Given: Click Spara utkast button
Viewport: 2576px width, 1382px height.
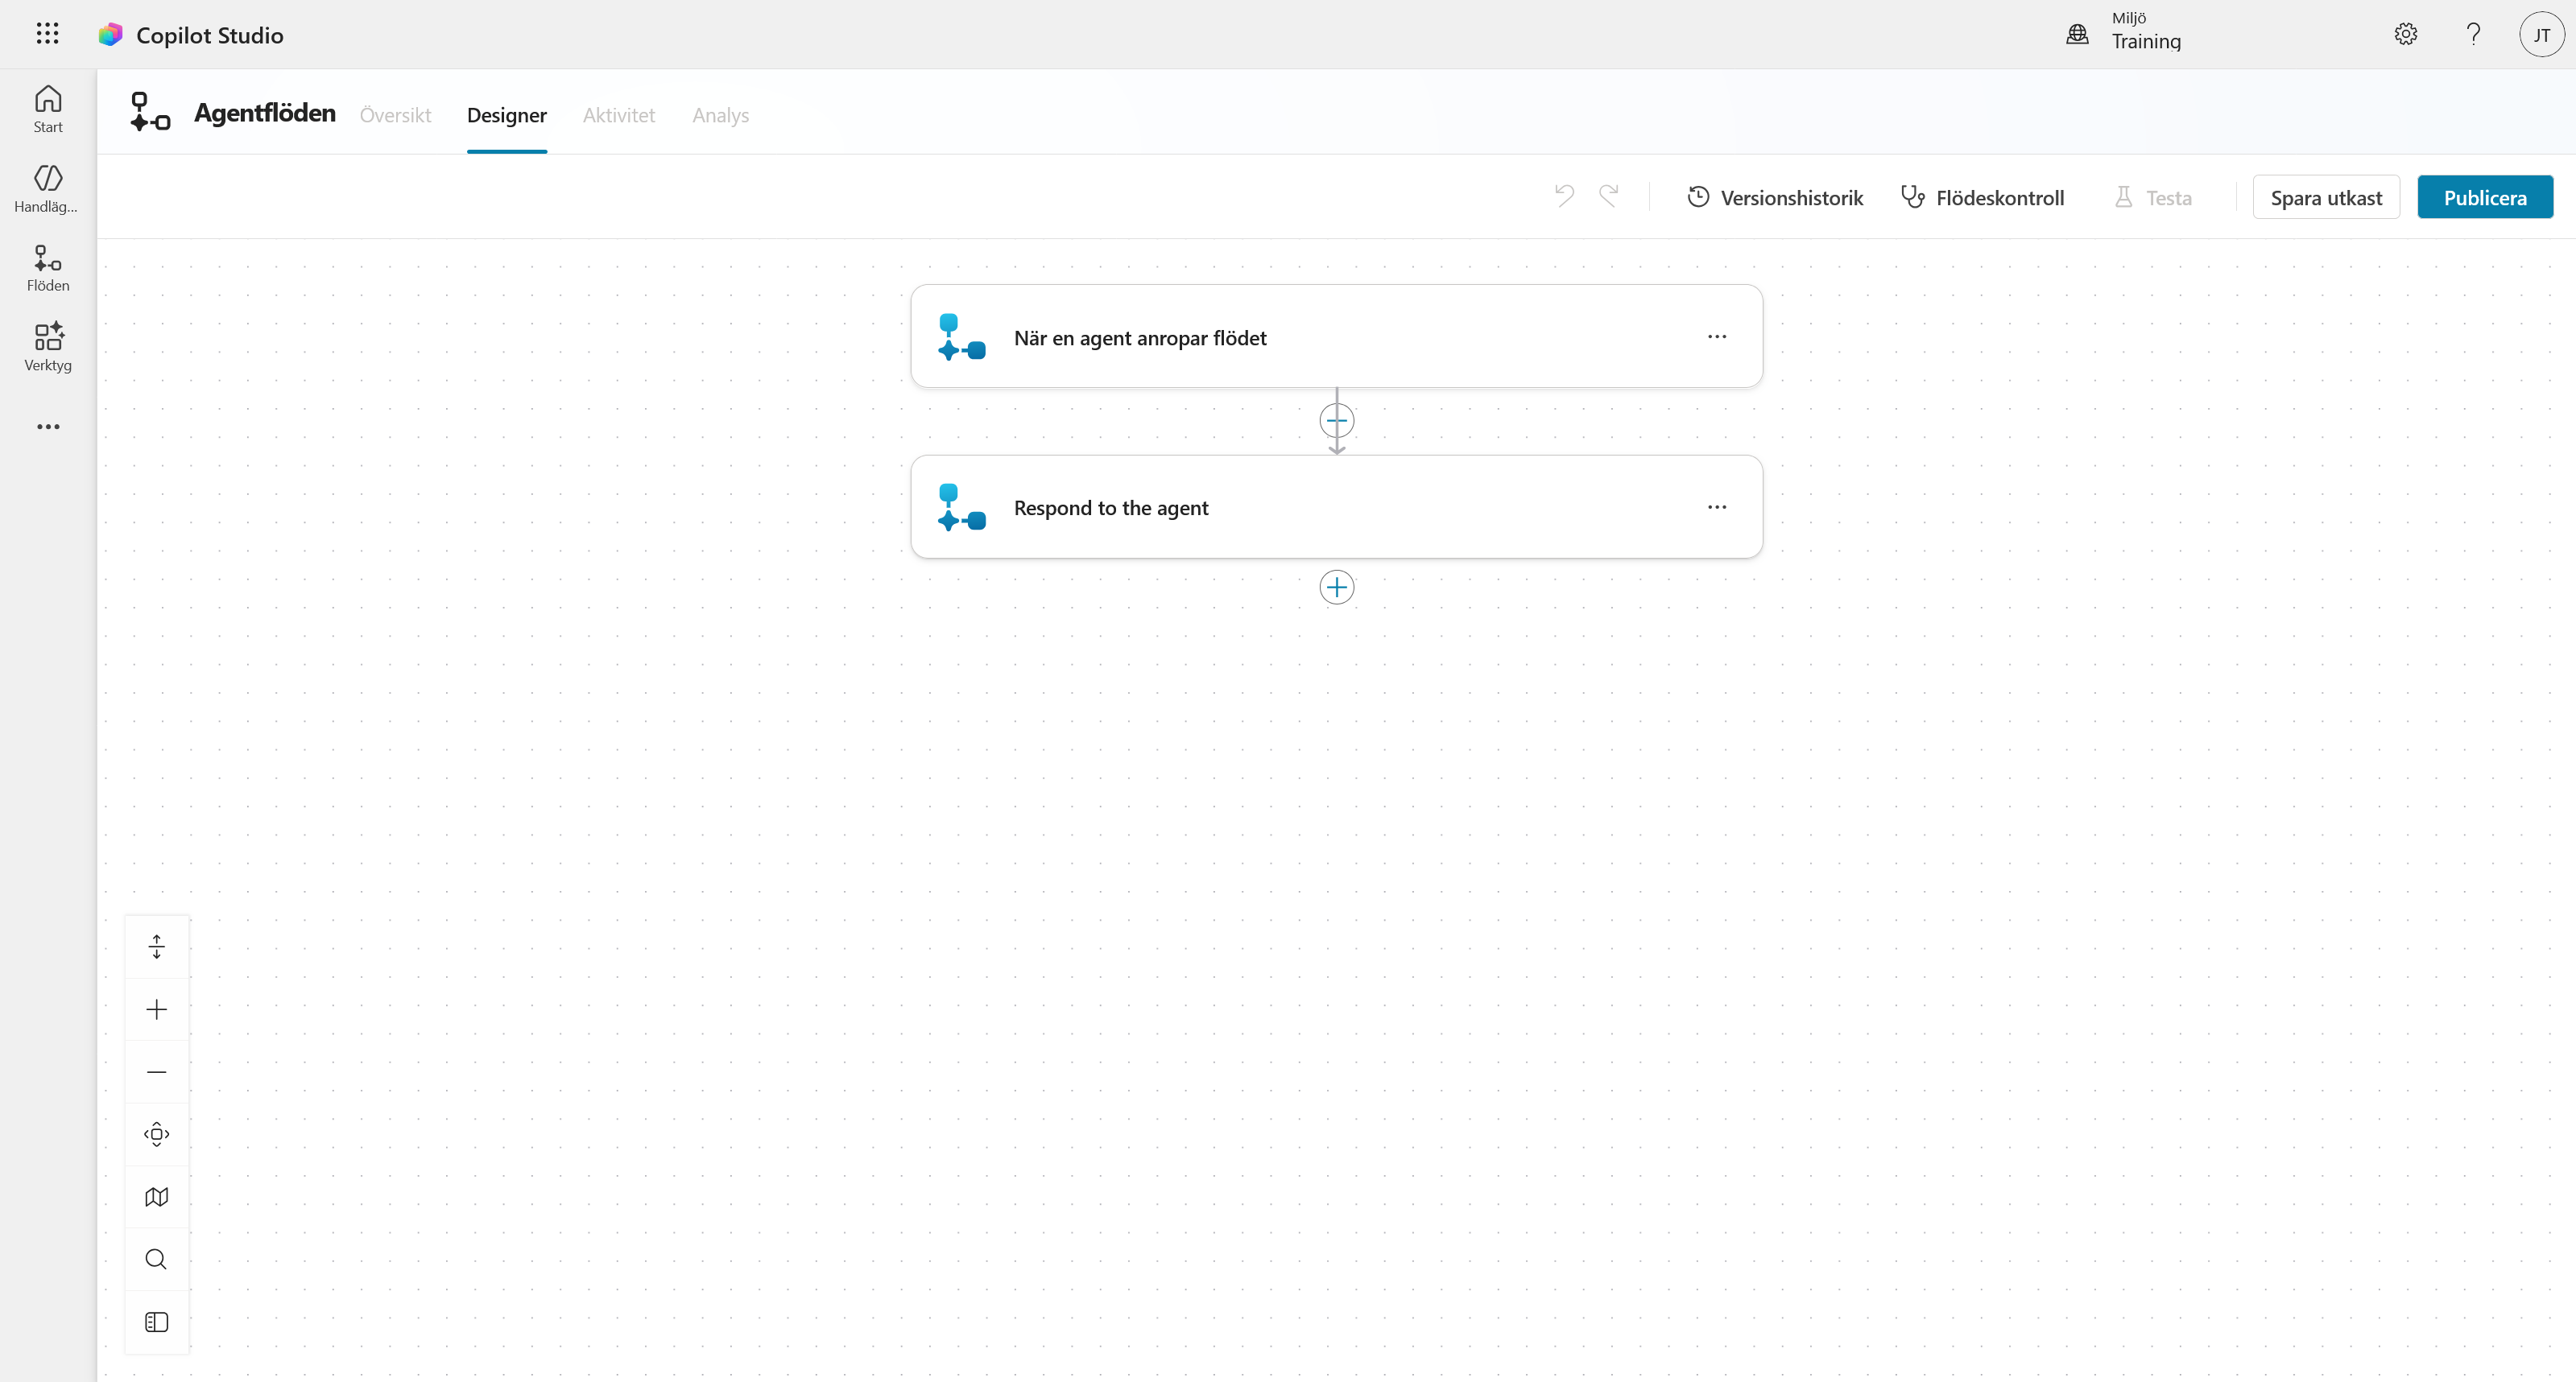Looking at the screenshot, I should coord(2326,197).
